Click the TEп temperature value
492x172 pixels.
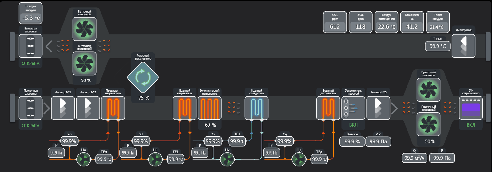[104, 159]
